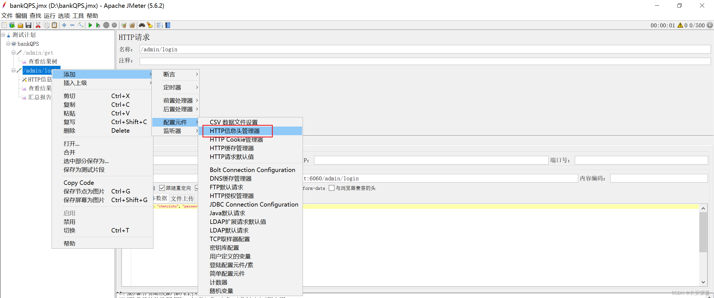Screen dimensions: 714x298
Task: Click the 端口号 input field
Action: click(x=641, y=160)
